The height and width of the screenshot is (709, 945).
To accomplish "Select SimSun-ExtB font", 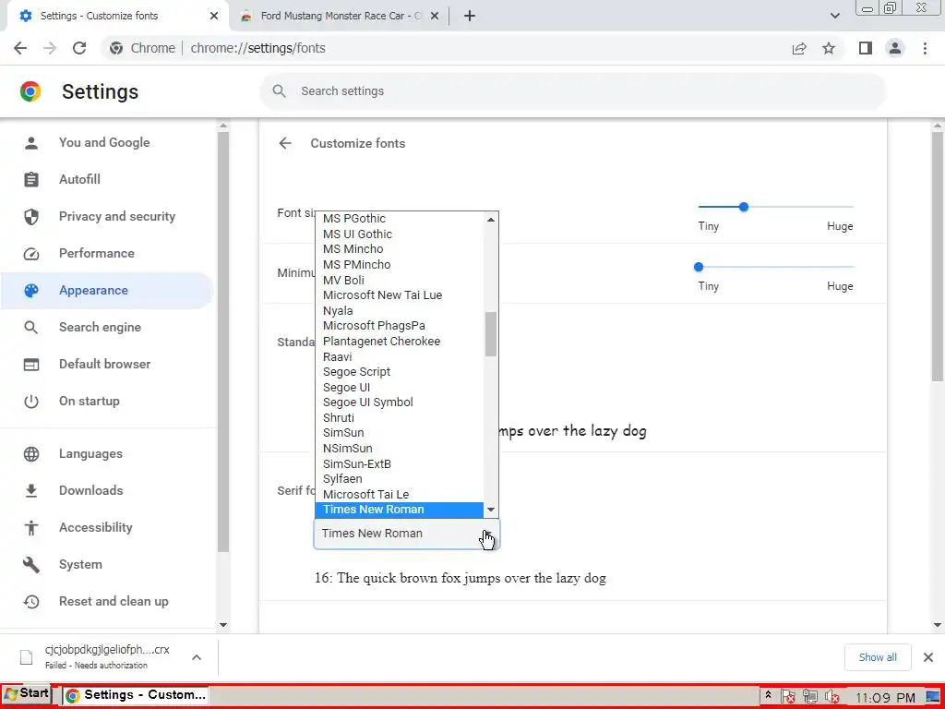I will [400, 464].
